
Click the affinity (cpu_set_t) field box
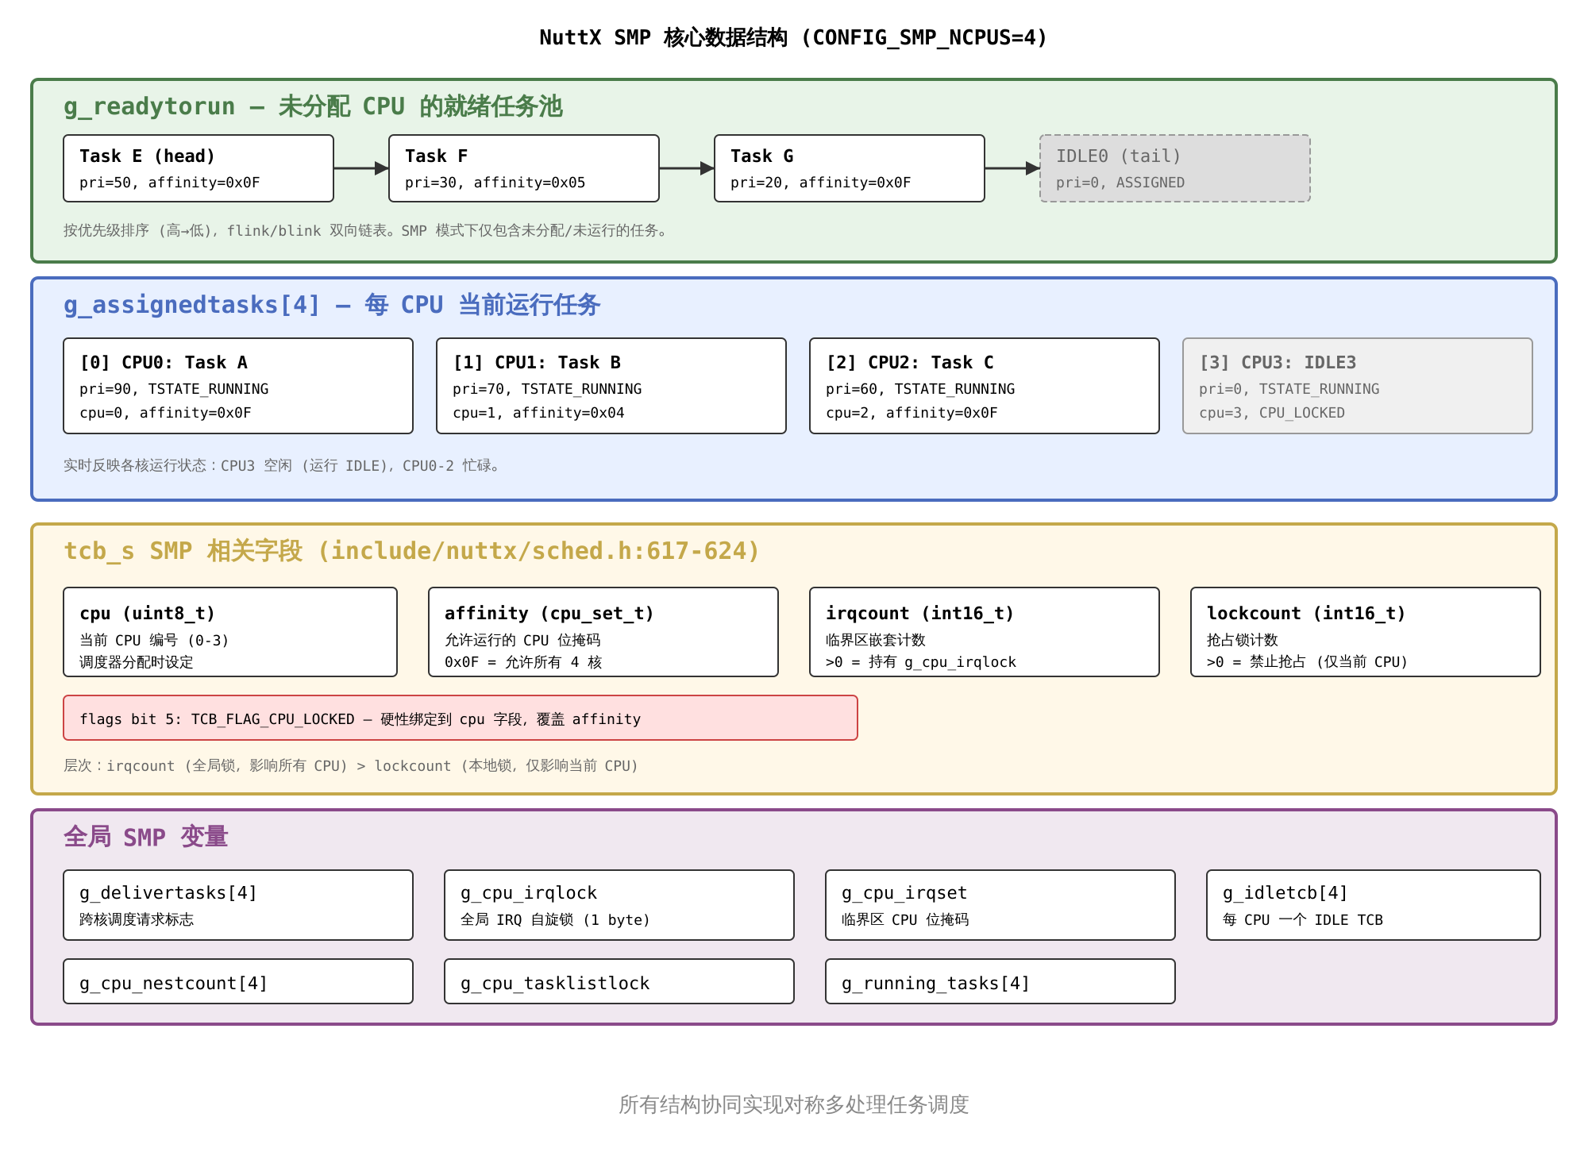603,632
